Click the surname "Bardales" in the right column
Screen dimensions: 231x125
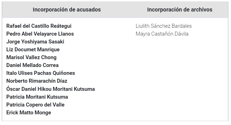coord(182,26)
